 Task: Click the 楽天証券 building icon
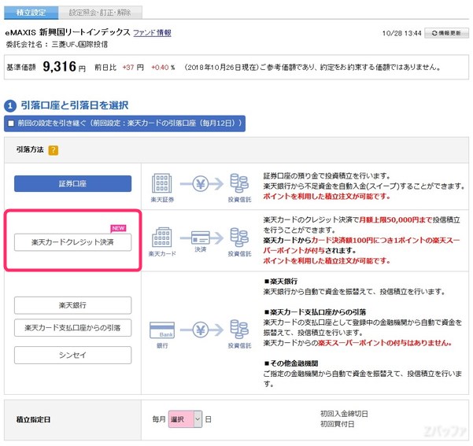(162, 183)
